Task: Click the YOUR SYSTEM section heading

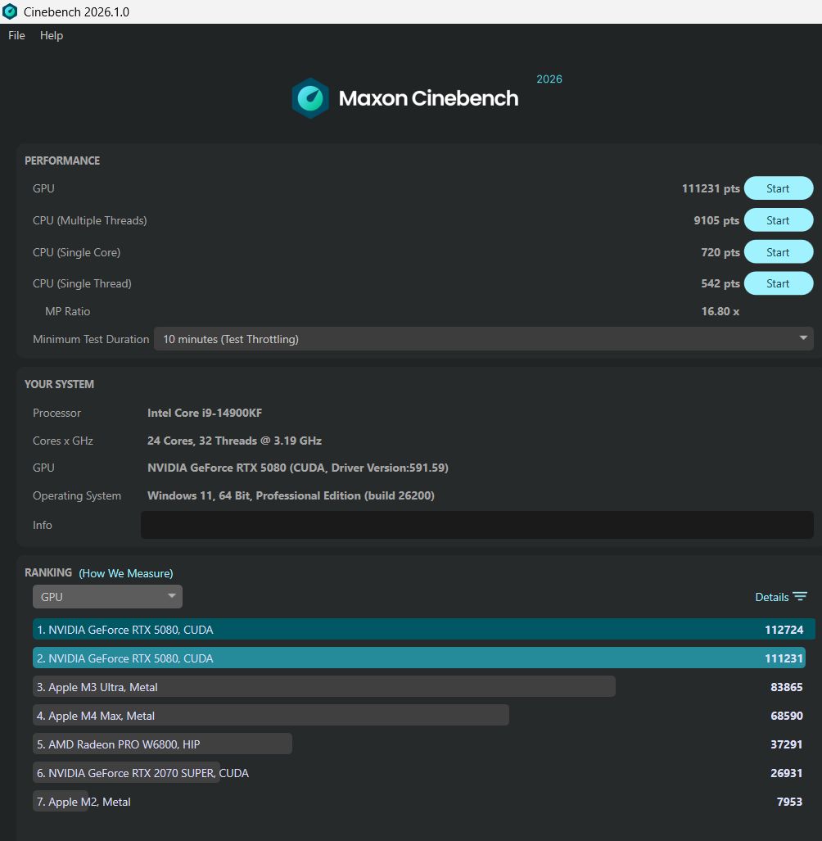Action: tap(59, 384)
